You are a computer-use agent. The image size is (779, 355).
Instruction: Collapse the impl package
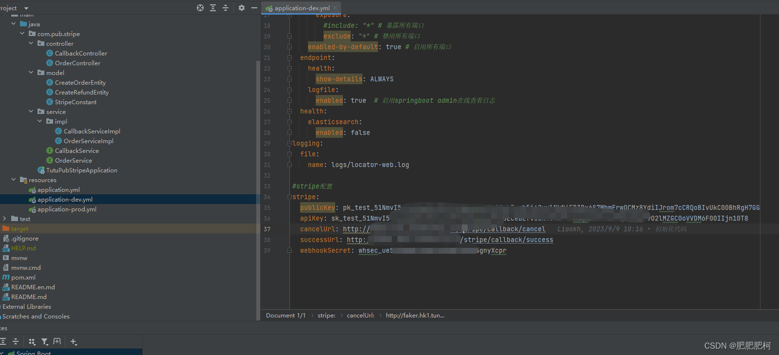pyautogui.click(x=39, y=121)
